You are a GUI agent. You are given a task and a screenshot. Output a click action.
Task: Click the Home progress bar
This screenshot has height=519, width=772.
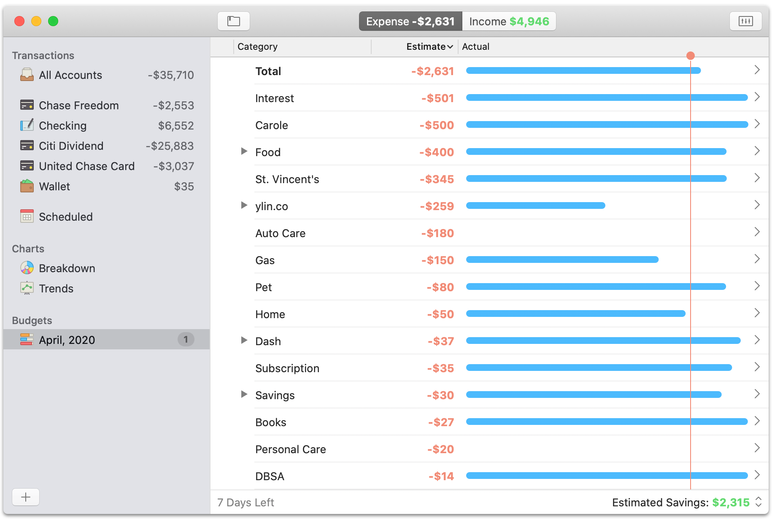point(576,314)
